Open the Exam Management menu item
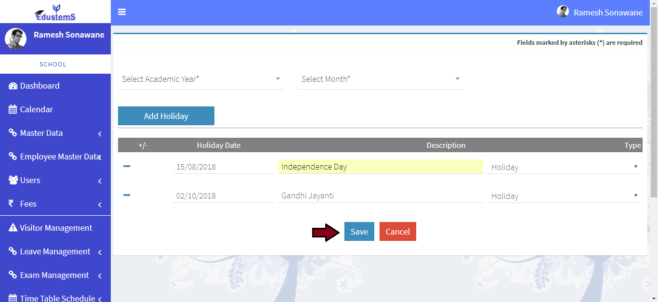658x302 pixels. tap(54, 276)
